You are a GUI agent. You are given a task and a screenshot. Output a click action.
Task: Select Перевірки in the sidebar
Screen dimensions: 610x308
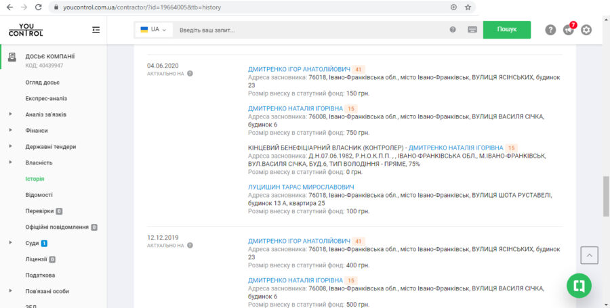click(x=39, y=211)
